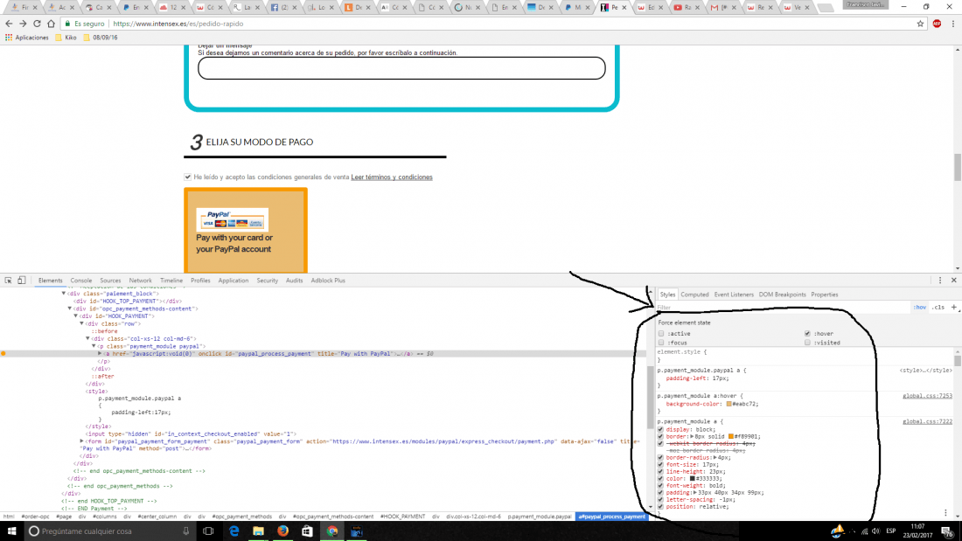
Task: Click the volume icon in system tray
Action: coord(875,531)
